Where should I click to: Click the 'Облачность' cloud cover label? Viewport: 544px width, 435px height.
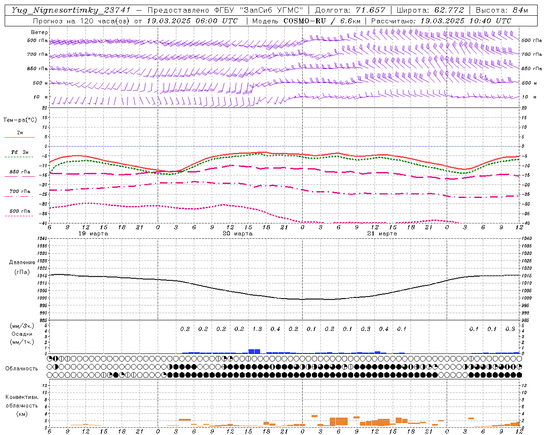22,369
